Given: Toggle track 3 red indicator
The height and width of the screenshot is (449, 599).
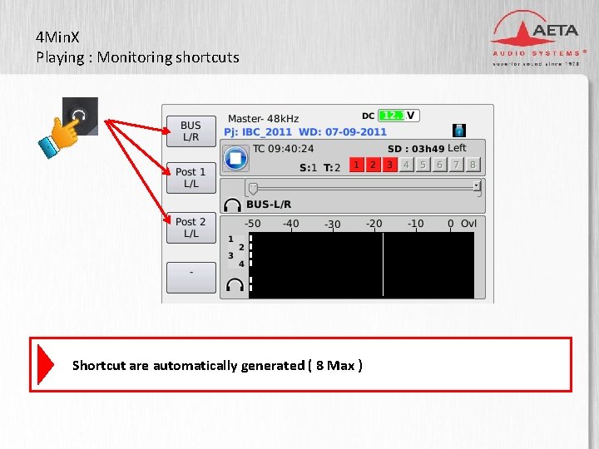Looking at the screenshot, I should [x=389, y=165].
